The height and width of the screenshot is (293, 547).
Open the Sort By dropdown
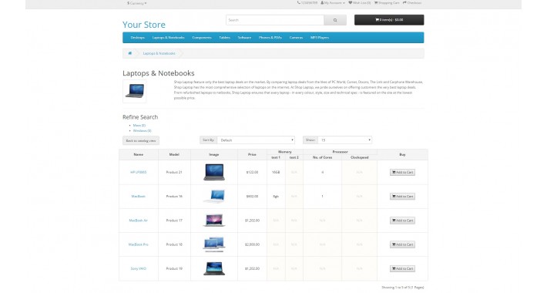tap(256, 140)
